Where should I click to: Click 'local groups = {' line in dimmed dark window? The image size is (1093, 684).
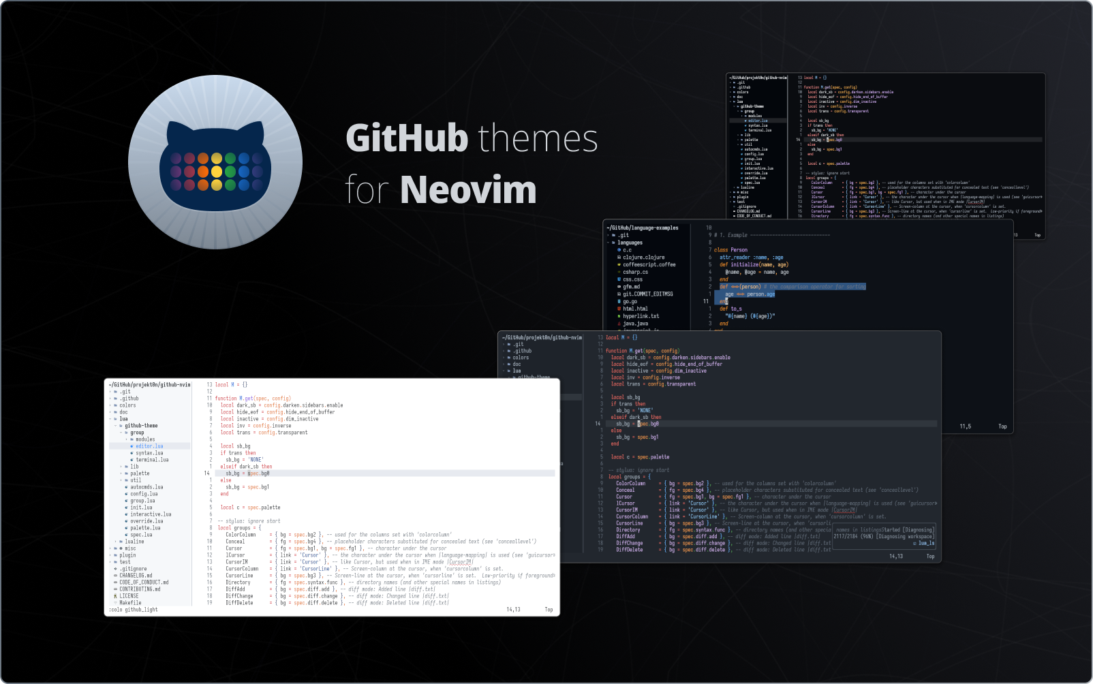tap(630, 477)
